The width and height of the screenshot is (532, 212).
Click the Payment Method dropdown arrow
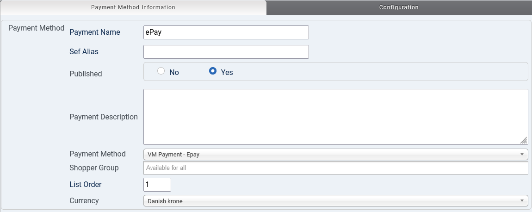[522, 154]
